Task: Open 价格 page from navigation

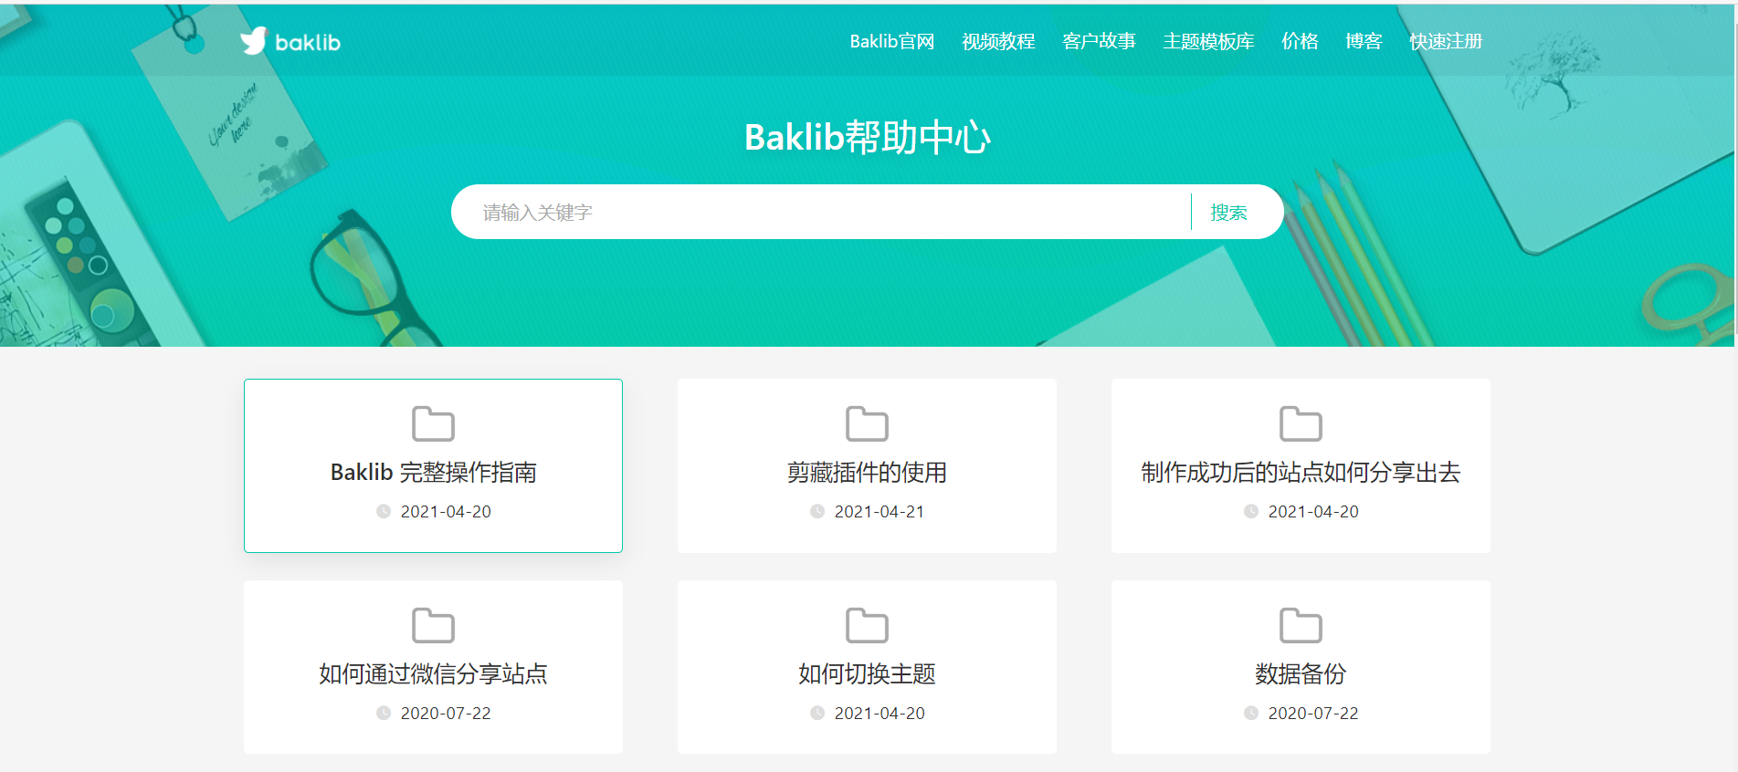Action: click(x=1300, y=42)
